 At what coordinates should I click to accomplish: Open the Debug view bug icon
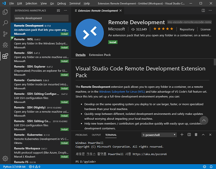tap(5, 45)
